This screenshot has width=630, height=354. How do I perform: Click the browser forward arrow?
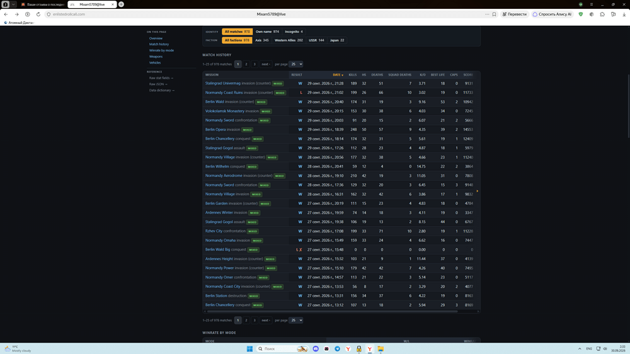[16, 14]
